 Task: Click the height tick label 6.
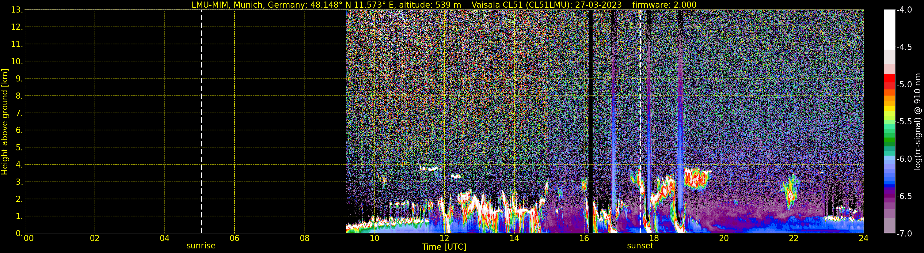point(19,130)
